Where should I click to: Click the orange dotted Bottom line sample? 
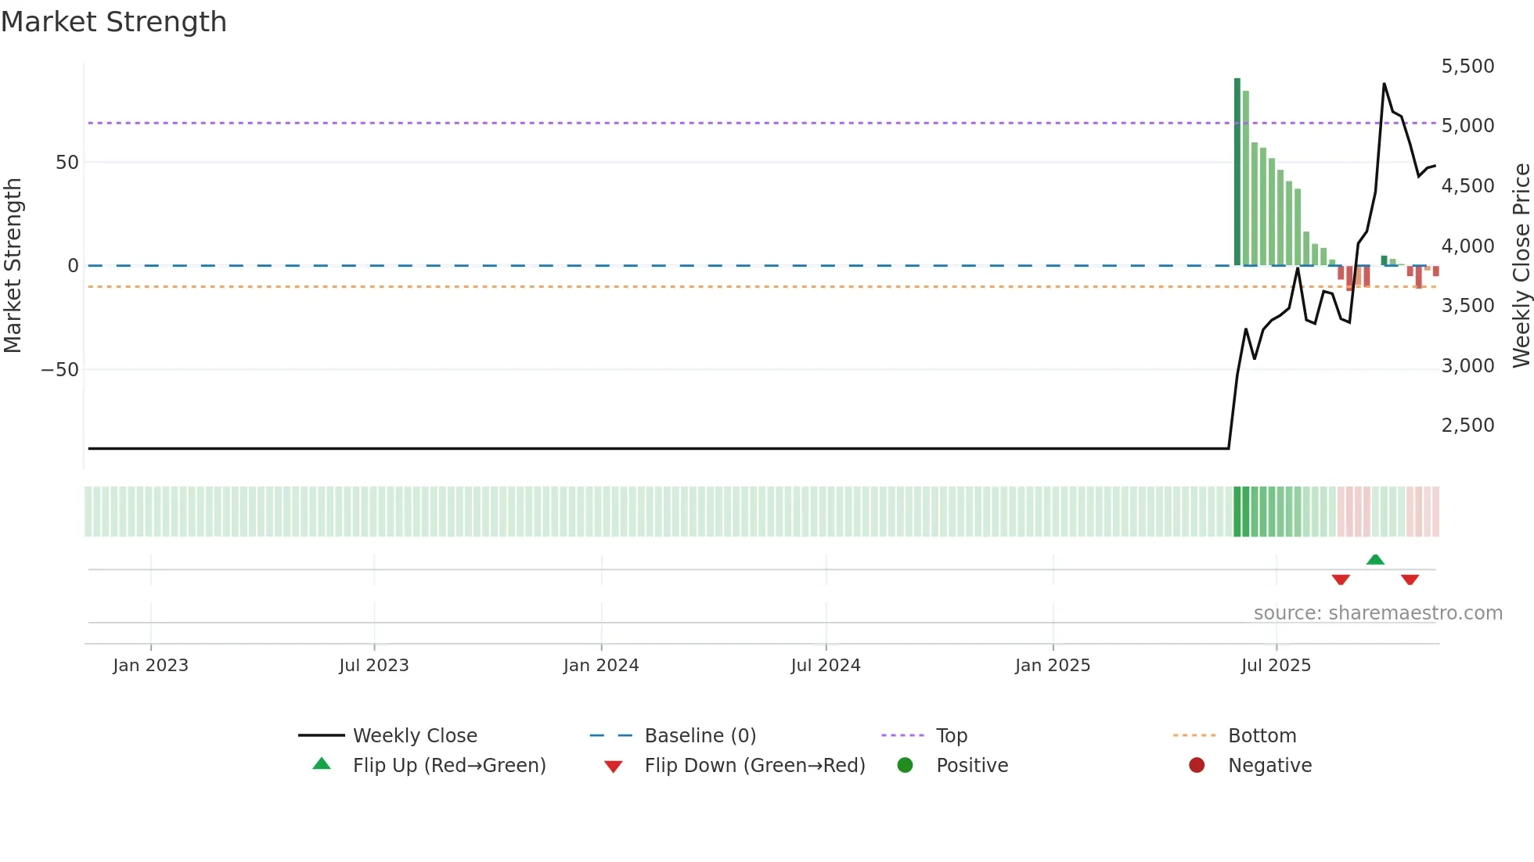(1194, 735)
